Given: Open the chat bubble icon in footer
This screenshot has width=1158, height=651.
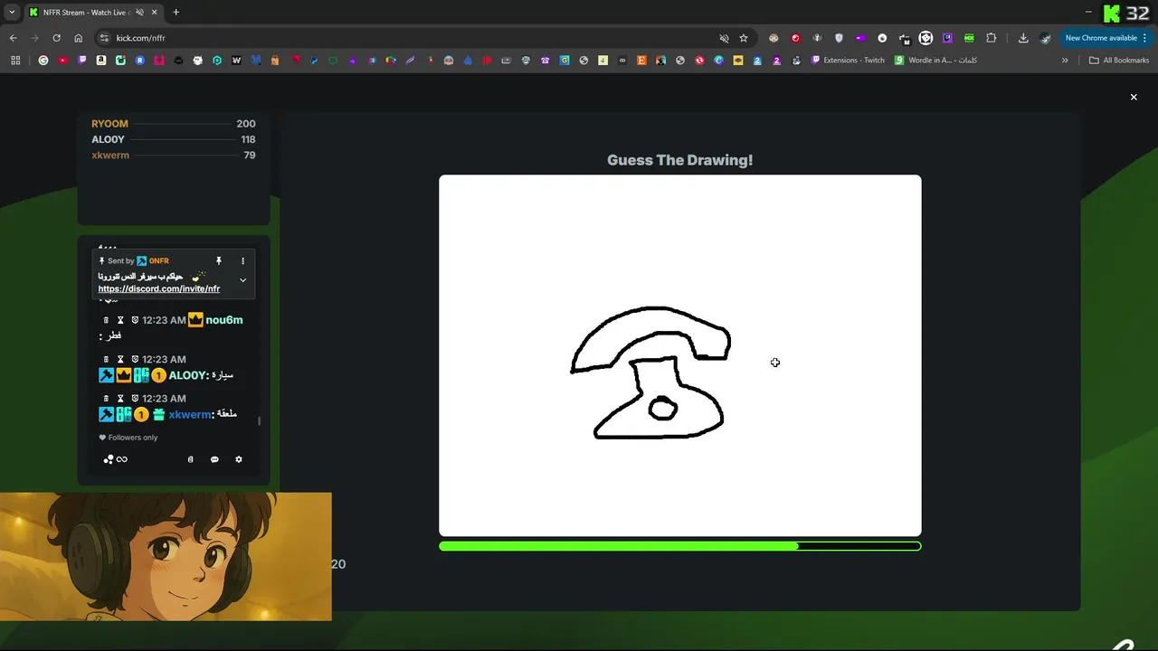Looking at the screenshot, I should pos(214,459).
